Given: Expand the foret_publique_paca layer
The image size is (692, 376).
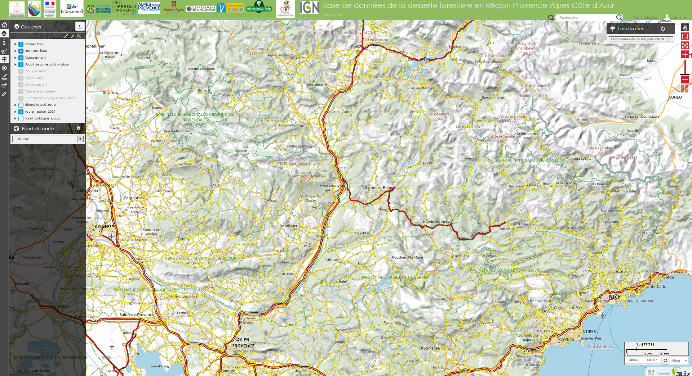Looking at the screenshot, I should click(x=15, y=118).
